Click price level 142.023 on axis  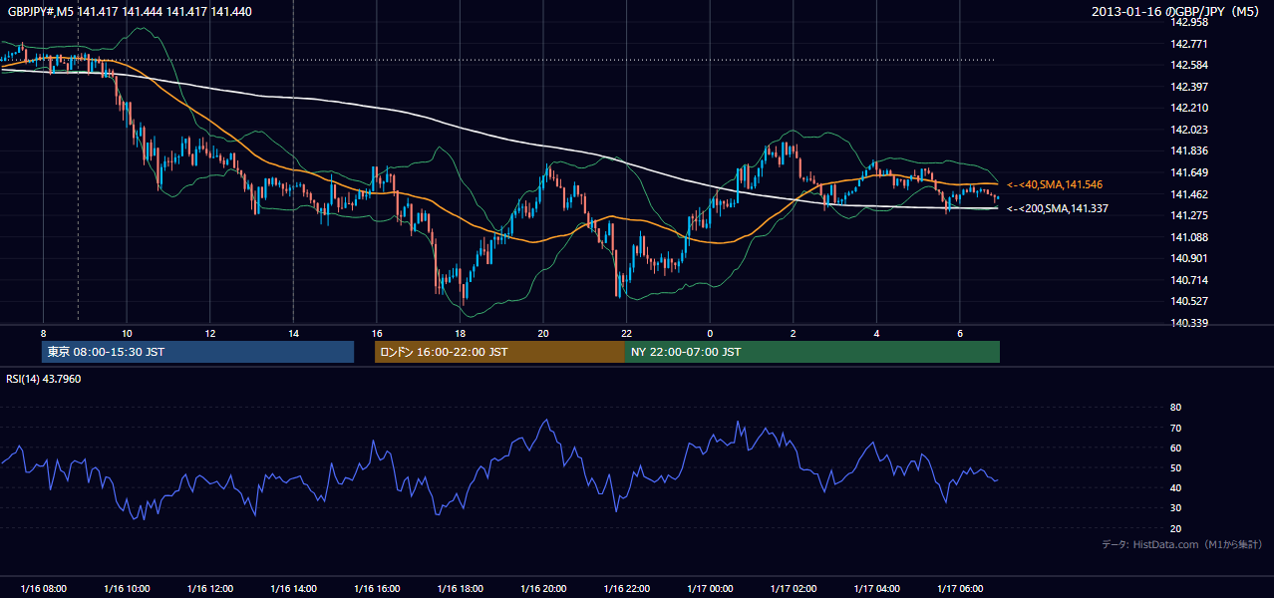tap(1189, 130)
